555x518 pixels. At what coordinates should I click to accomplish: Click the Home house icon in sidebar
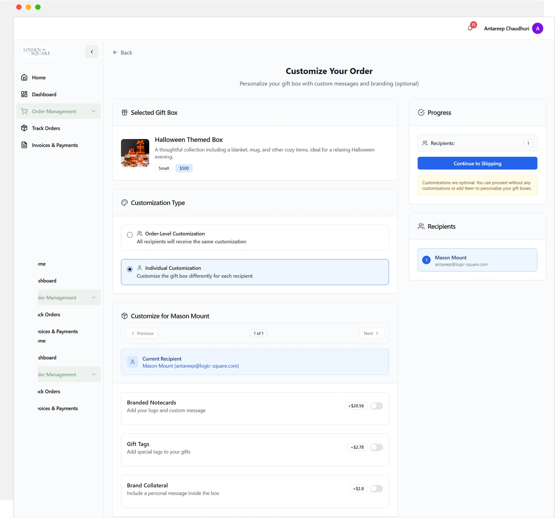24,77
